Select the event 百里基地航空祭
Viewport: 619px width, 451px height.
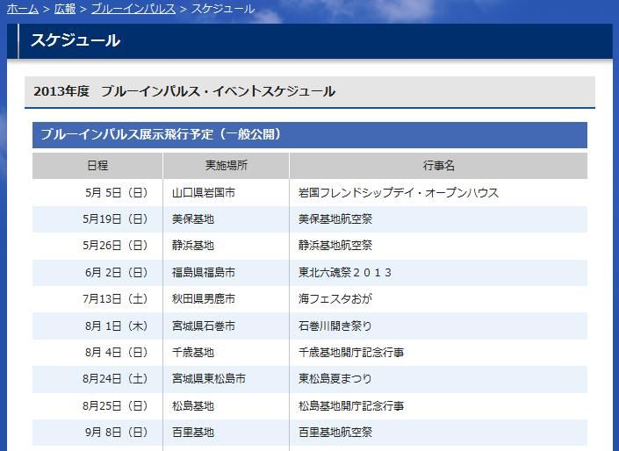tap(335, 432)
